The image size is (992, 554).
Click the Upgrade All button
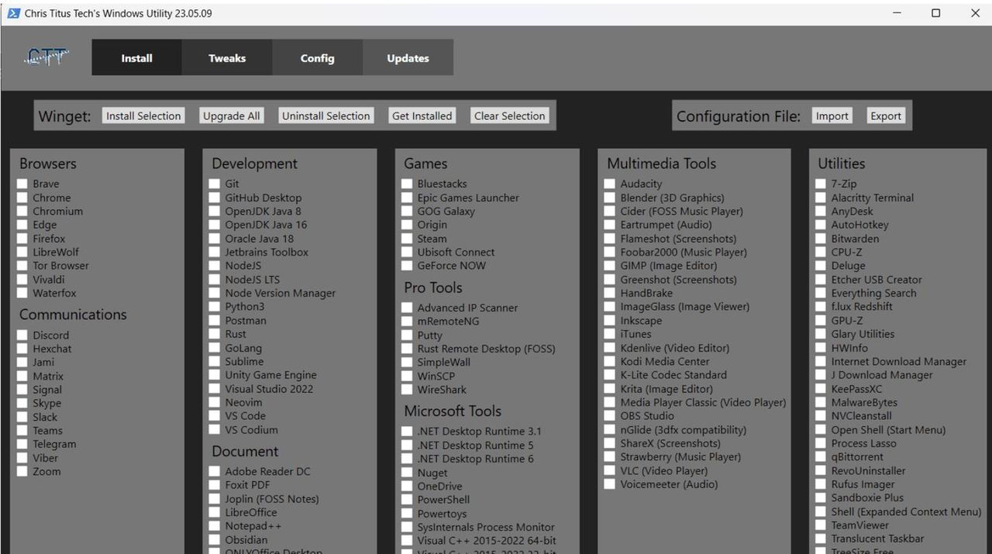(x=231, y=116)
